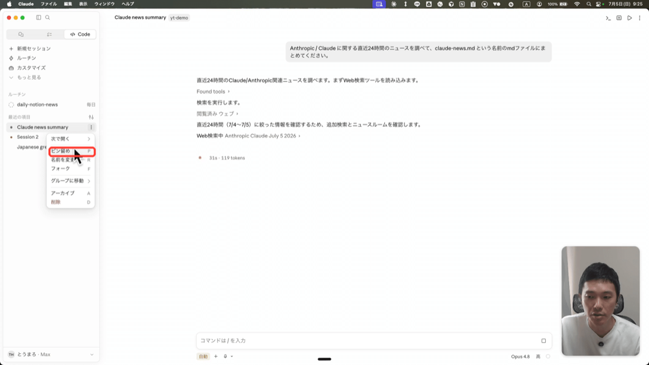Click the run play icon in header
The image size is (649, 365).
630,18
